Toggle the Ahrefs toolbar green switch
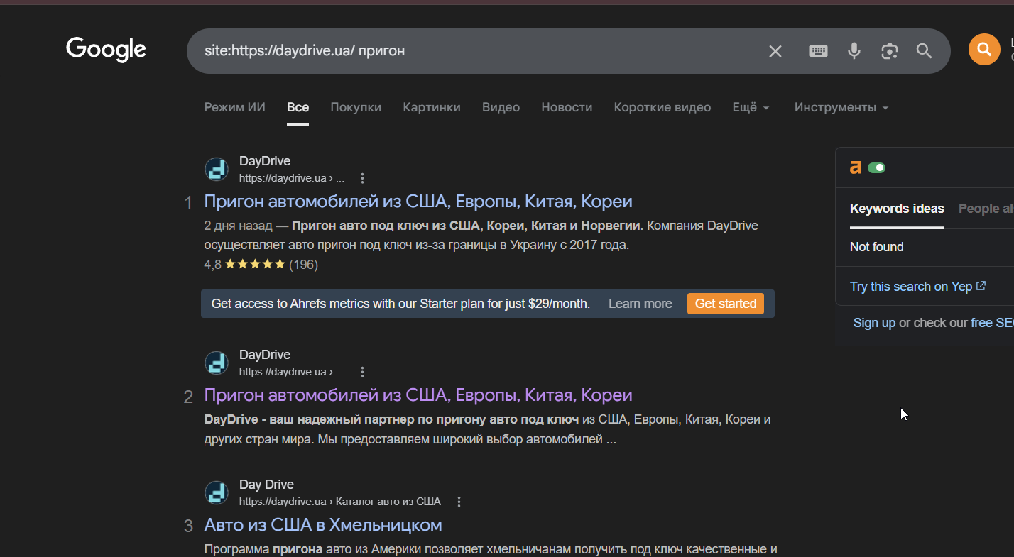 coord(877,168)
